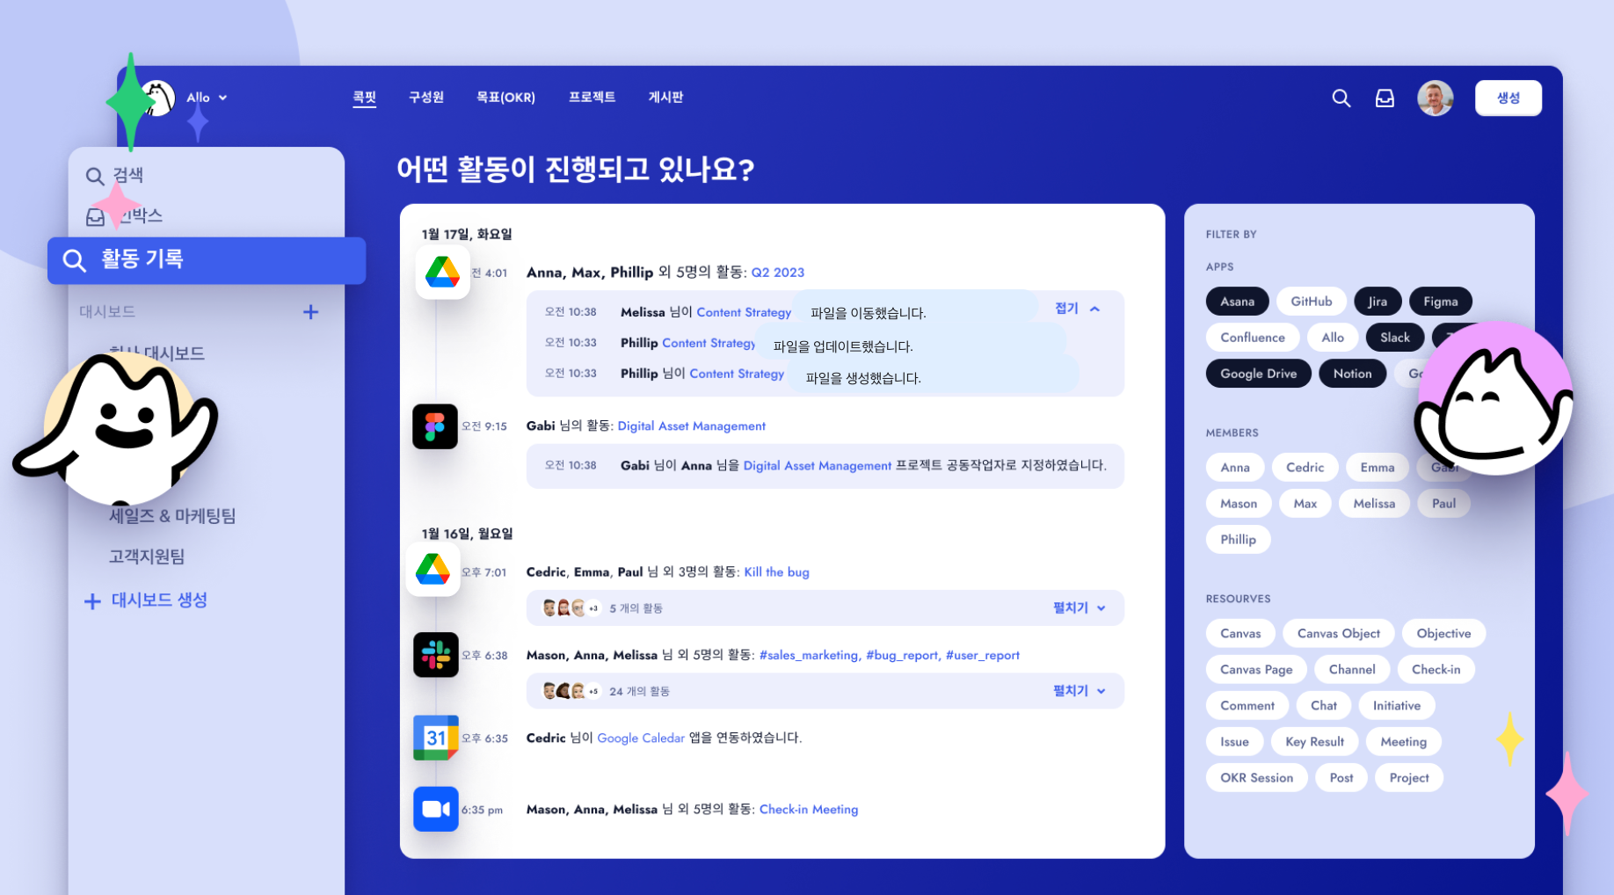Toggle the Jira app filter
Image resolution: width=1614 pixels, height=895 pixels.
1378,302
